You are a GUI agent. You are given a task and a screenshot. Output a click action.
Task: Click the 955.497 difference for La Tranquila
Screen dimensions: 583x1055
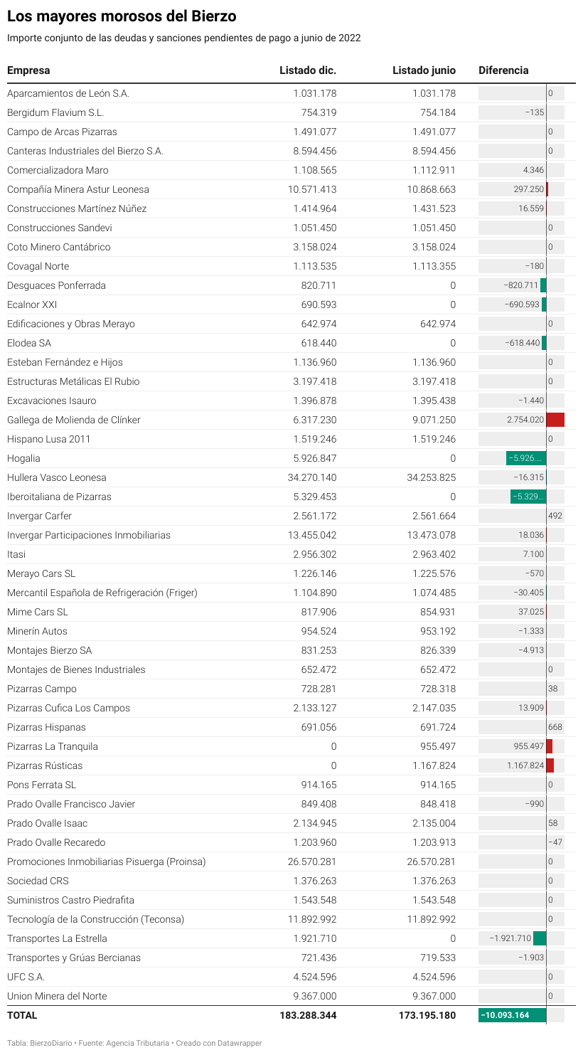528,746
